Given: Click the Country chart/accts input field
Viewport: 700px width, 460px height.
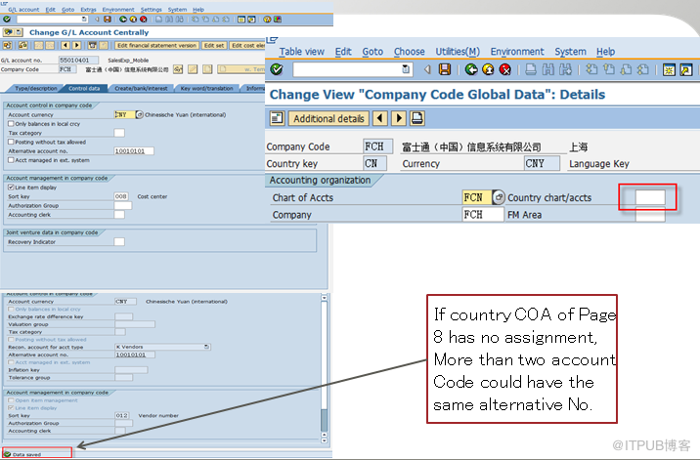Looking at the screenshot, I should pyautogui.click(x=650, y=197).
